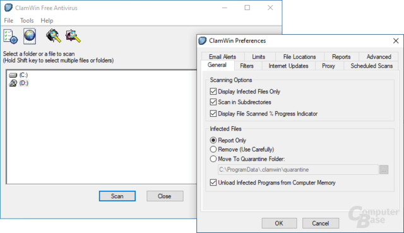
Task: Click the Scan button
Action: click(117, 196)
